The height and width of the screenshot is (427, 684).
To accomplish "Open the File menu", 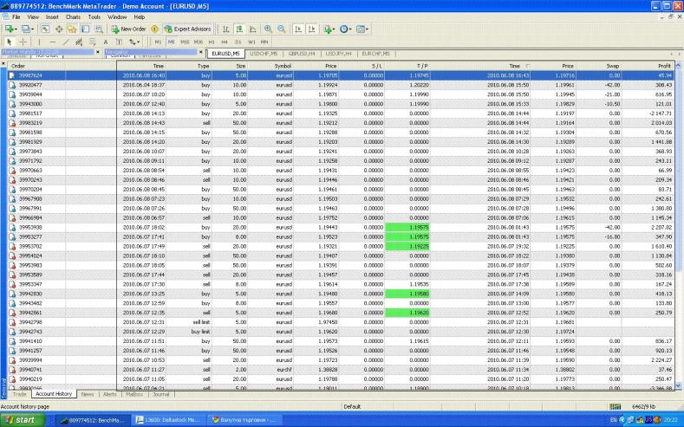I will (16, 17).
